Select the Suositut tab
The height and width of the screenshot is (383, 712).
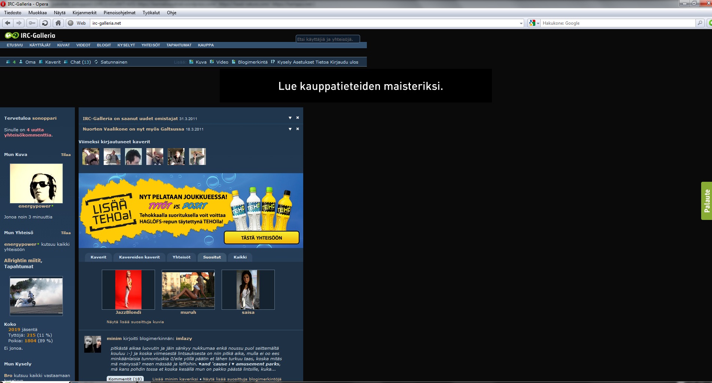coord(212,257)
